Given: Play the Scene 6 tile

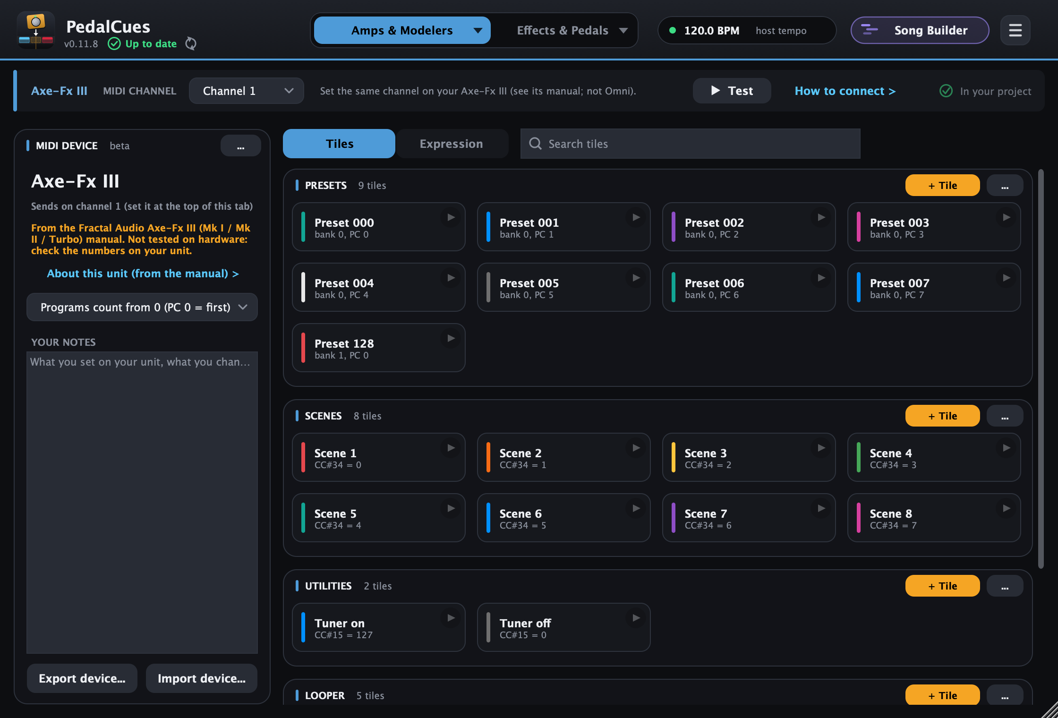Looking at the screenshot, I should [636, 508].
